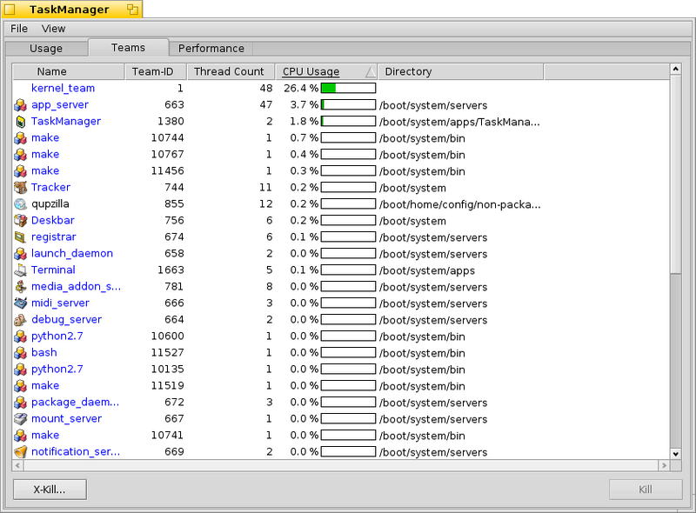Select the mount_server name
This screenshot has height=513, width=696.
tap(67, 419)
